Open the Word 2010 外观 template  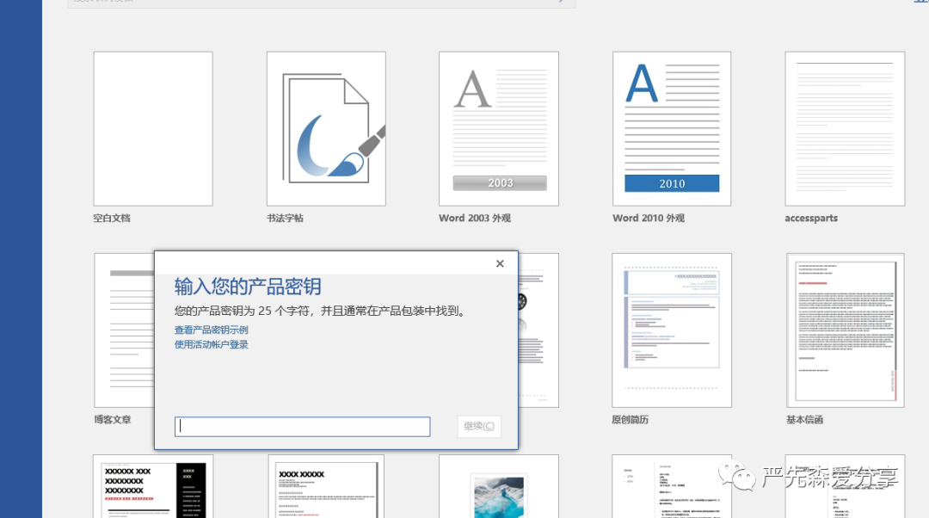pyautogui.click(x=671, y=127)
